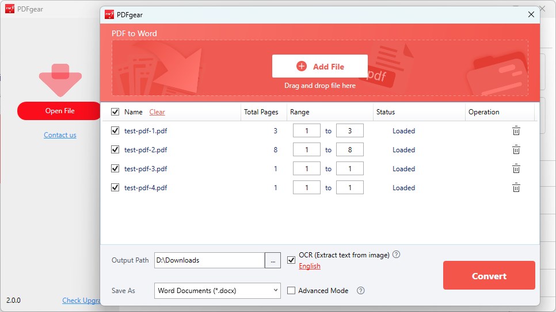
Task: Click the Add File button
Action: coord(320,66)
